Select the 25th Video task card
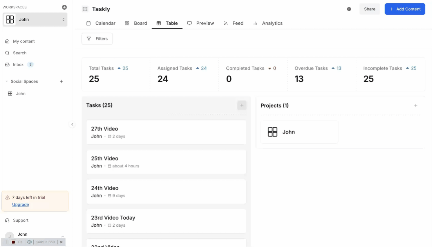Screen dimensions: 432x247 point(166,162)
